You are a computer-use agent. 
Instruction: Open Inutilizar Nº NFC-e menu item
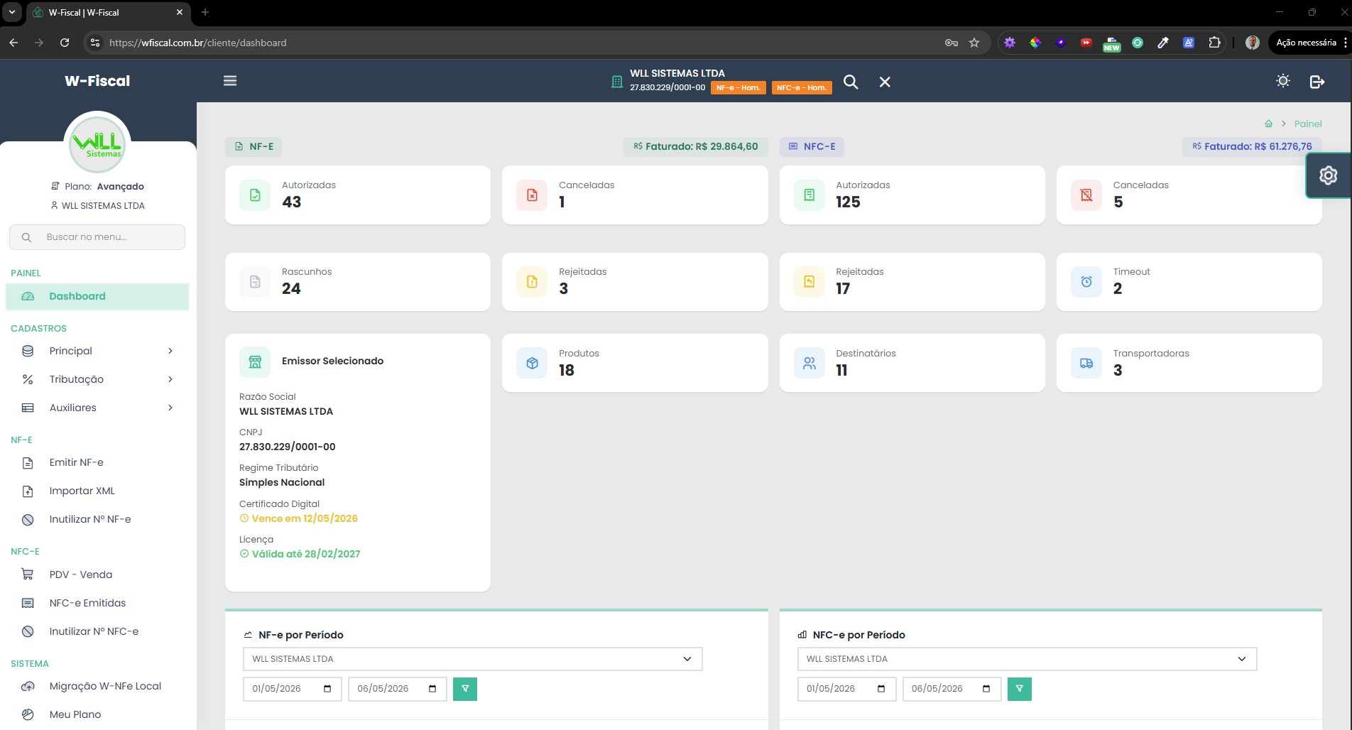97,631
